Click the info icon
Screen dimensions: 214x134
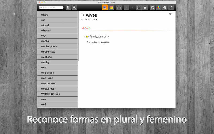(x=165, y=8)
